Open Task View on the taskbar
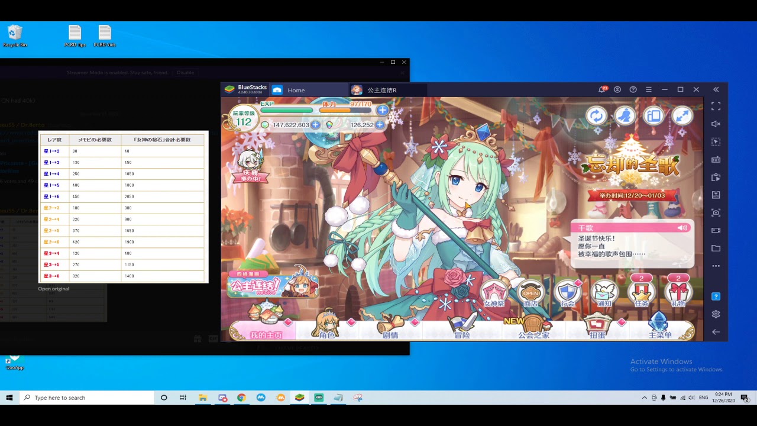Image resolution: width=757 pixels, height=426 pixels. [x=183, y=398]
